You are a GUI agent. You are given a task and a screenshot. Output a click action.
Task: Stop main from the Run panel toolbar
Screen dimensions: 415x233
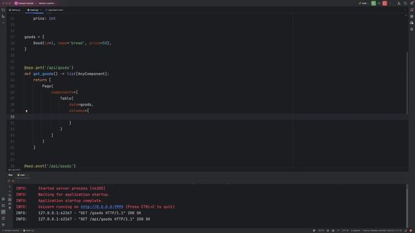13,181
